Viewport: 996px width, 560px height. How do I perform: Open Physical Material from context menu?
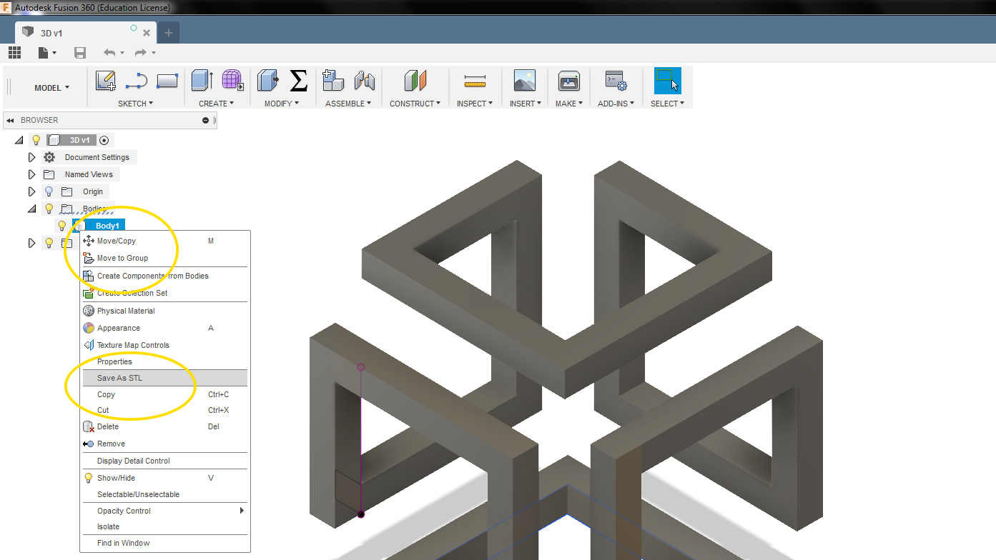164,311
